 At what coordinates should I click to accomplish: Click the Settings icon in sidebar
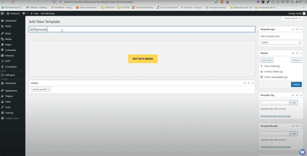(2, 113)
